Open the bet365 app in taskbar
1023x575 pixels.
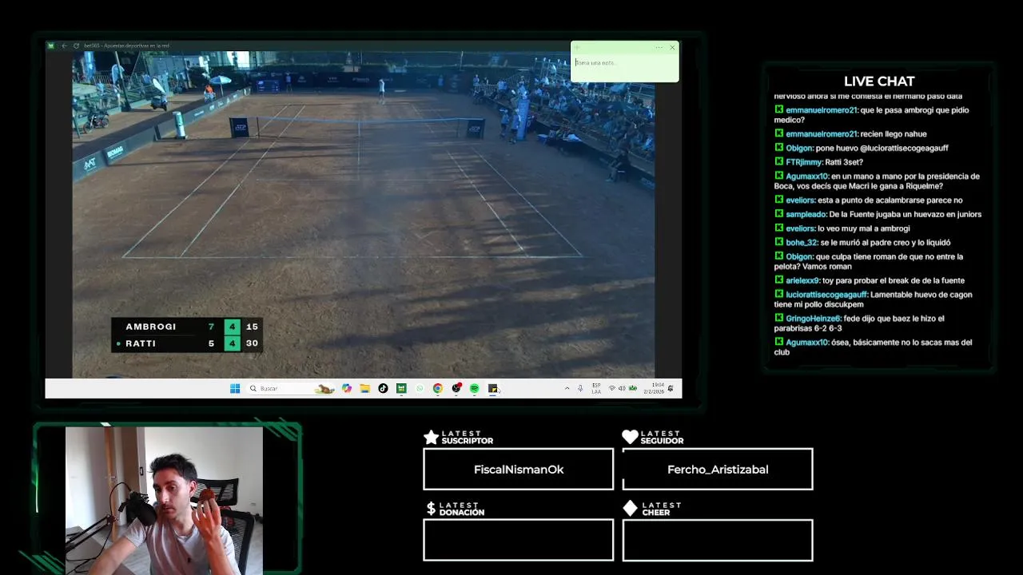401,388
